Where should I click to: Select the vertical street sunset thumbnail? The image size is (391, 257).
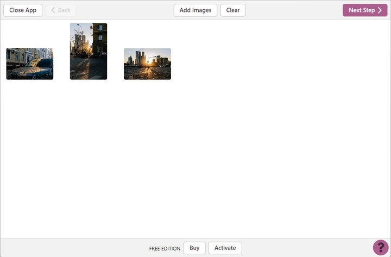pos(89,52)
